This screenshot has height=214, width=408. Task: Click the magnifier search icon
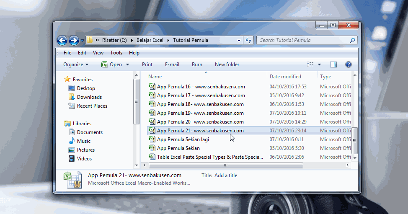click(352, 40)
